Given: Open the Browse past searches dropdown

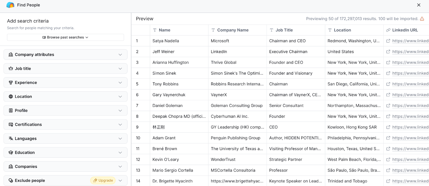Looking at the screenshot, I should (65, 37).
